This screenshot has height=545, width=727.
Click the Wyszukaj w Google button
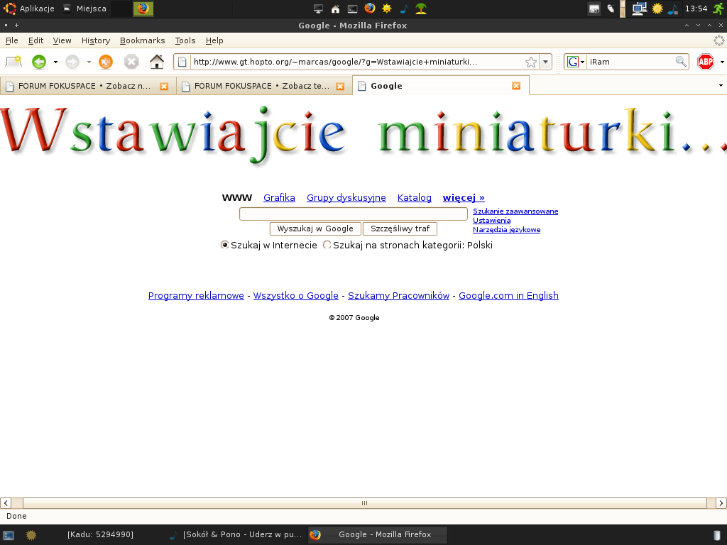tap(315, 229)
